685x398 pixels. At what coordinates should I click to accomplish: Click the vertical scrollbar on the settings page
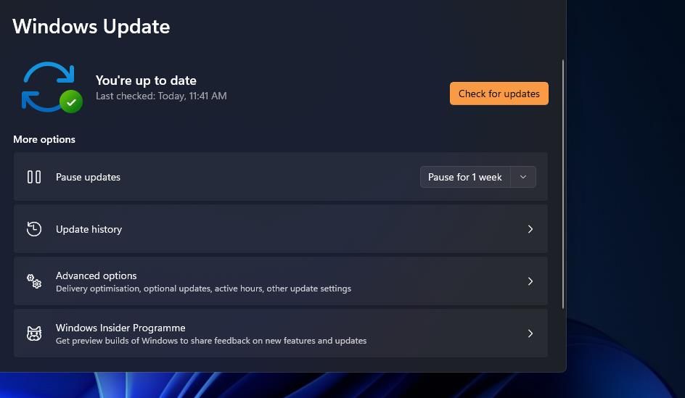[563, 181]
